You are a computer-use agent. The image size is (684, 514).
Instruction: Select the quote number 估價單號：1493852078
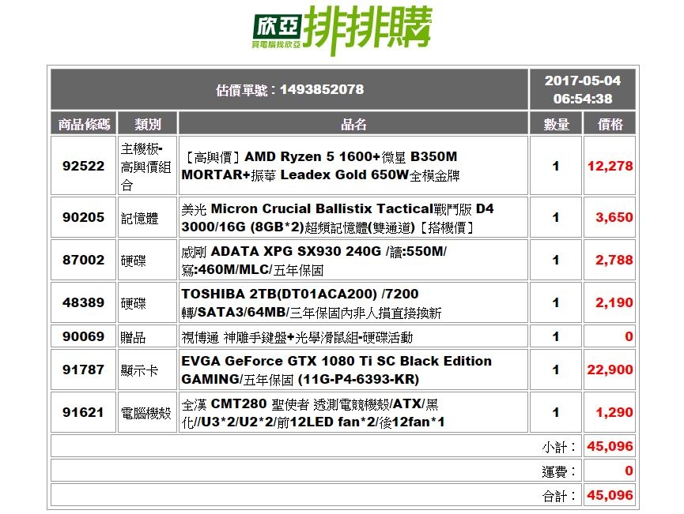[289, 90]
